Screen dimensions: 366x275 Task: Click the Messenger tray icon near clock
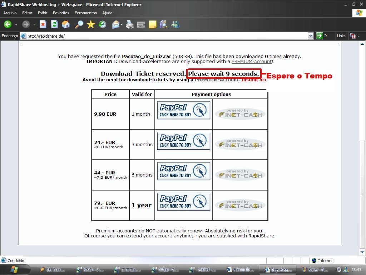point(346,270)
